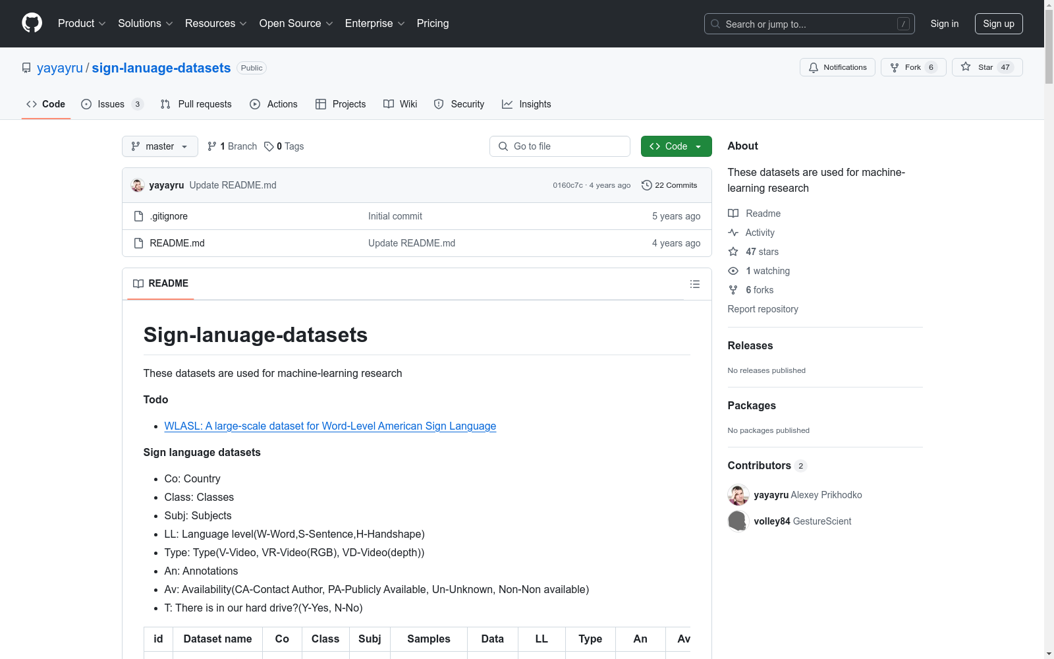
Task: Switch to the Pull requests tab
Action: click(196, 104)
